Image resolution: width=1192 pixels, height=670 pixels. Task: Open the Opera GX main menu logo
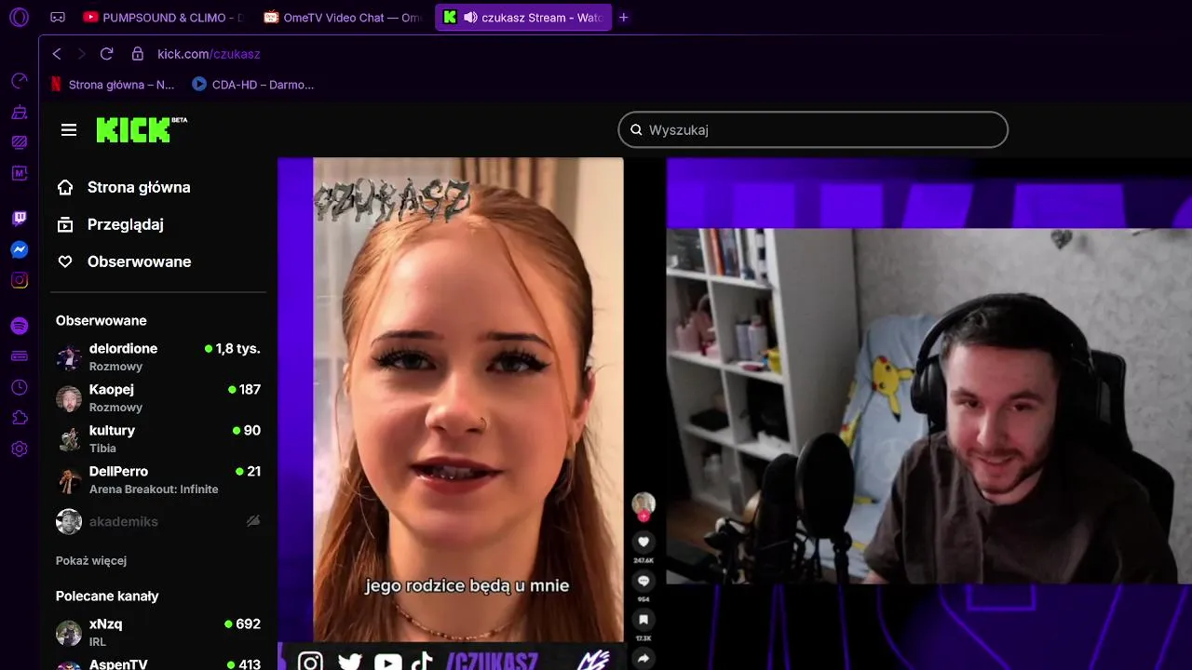click(19, 17)
